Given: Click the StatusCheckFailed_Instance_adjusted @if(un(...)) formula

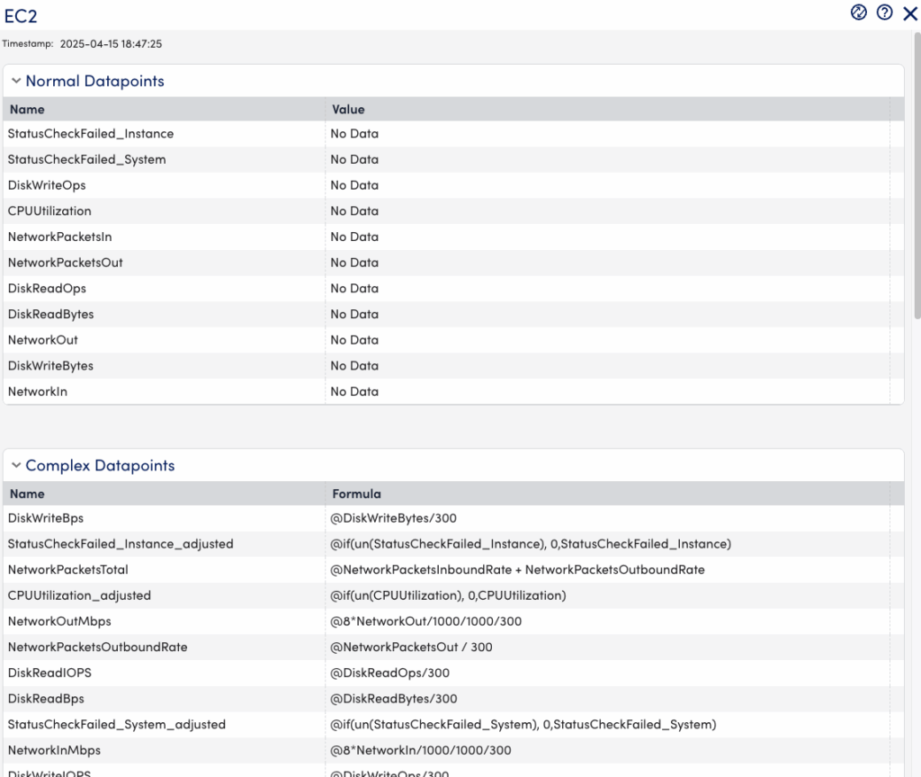Looking at the screenshot, I should pos(531,544).
